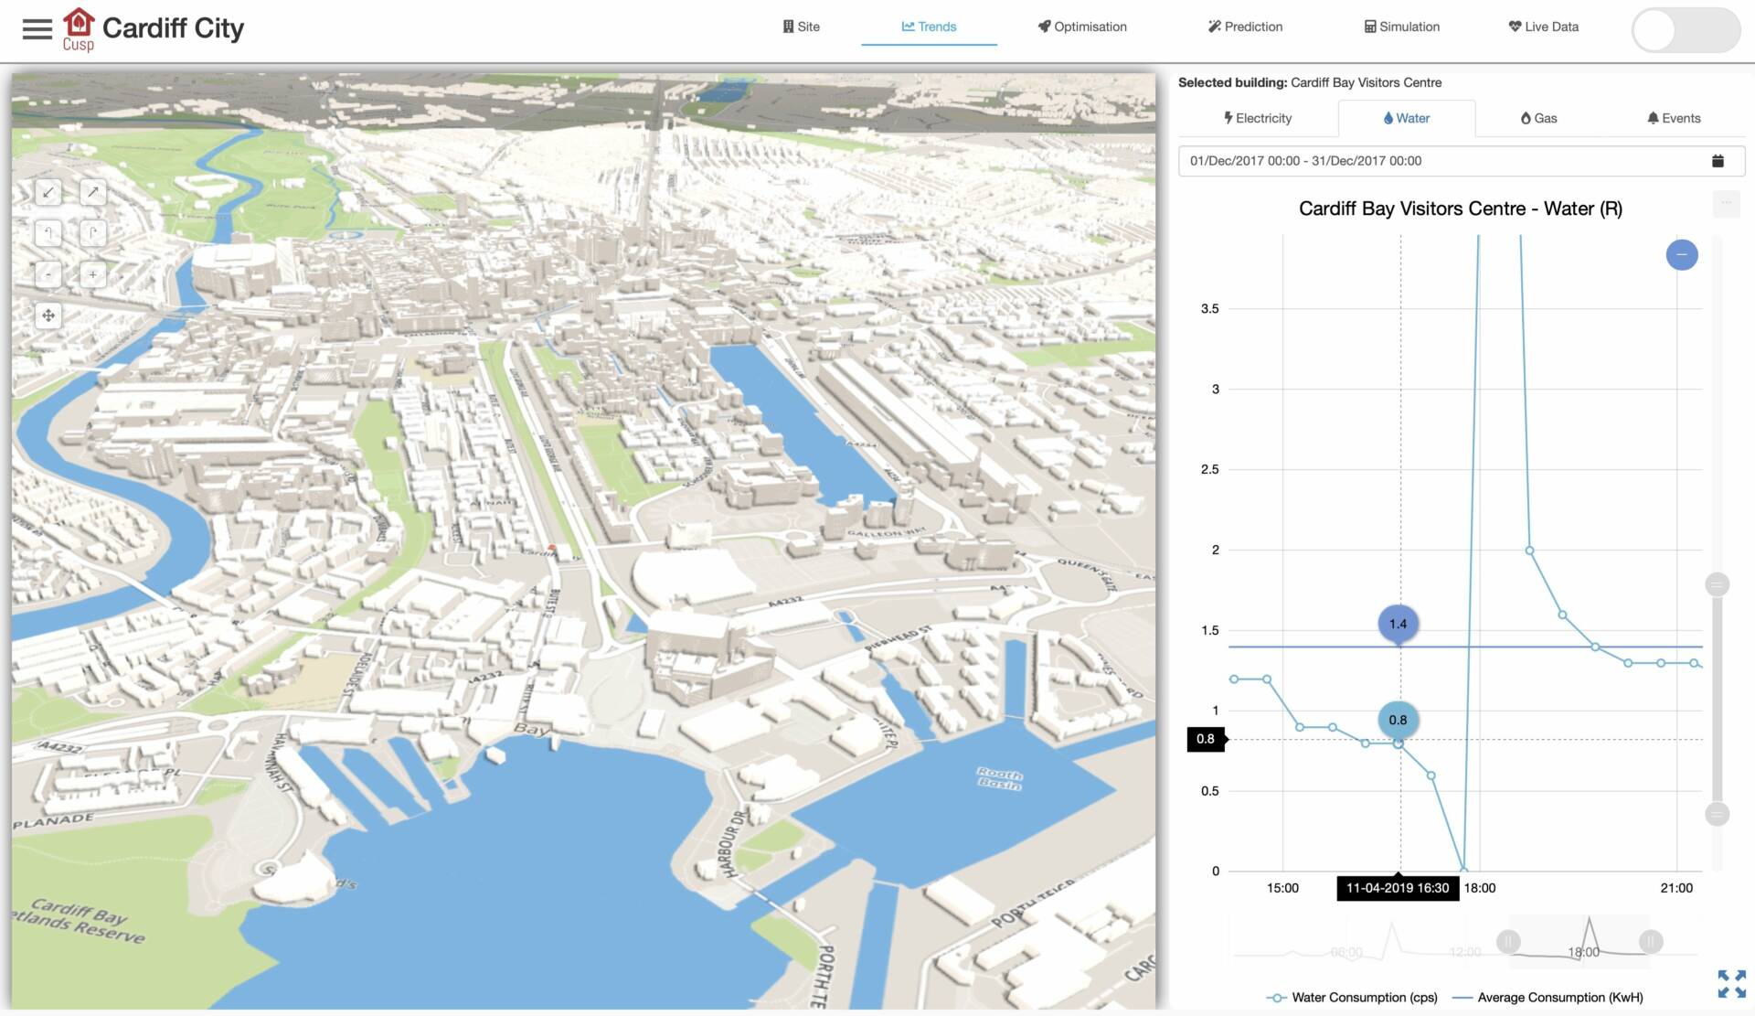This screenshot has height=1016, width=1755.
Task: Rotate the map view left
Action: [x=48, y=233]
